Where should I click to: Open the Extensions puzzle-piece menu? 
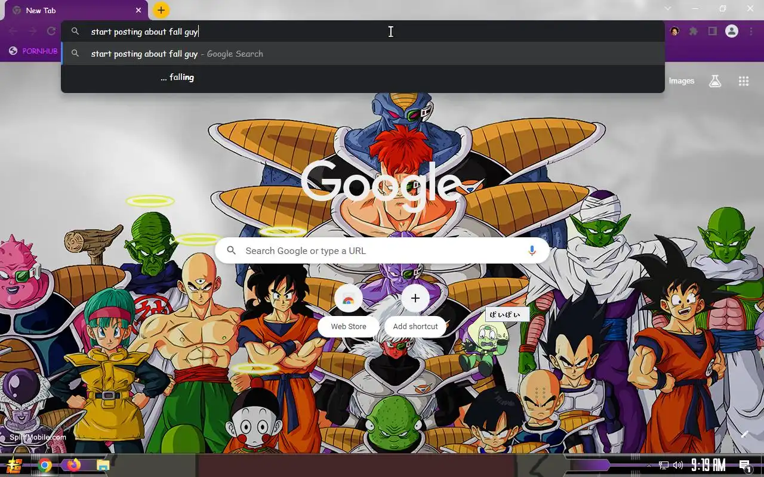coord(693,31)
